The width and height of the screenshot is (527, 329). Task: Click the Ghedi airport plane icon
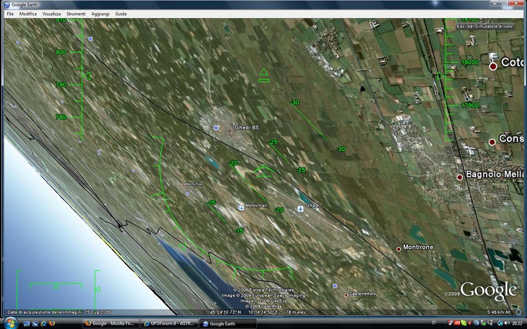point(301,209)
